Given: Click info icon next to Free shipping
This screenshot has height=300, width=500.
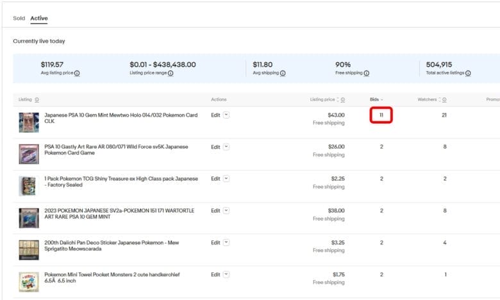Looking at the screenshot, I should [x=366, y=73].
